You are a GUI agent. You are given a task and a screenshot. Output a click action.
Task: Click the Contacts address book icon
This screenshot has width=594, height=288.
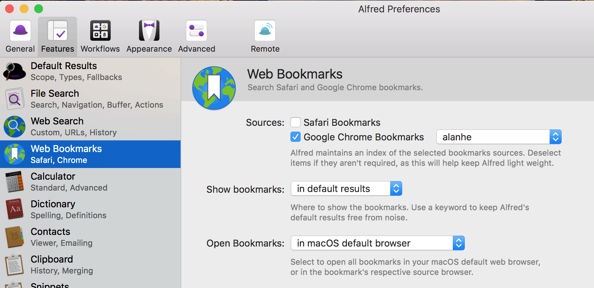click(x=15, y=237)
